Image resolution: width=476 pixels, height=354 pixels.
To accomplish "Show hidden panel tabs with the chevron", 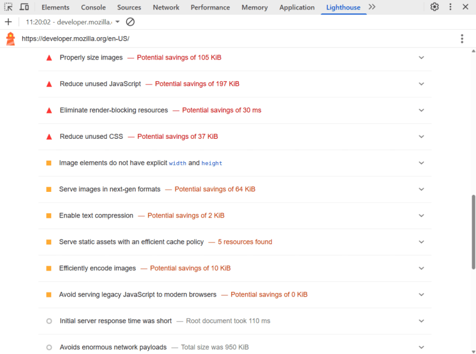I will click(372, 7).
